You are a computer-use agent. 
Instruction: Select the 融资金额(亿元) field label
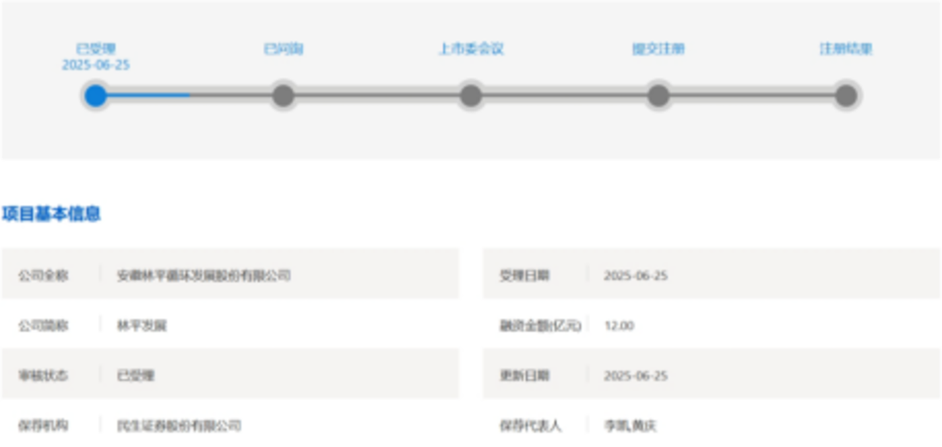(x=540, y=326)
